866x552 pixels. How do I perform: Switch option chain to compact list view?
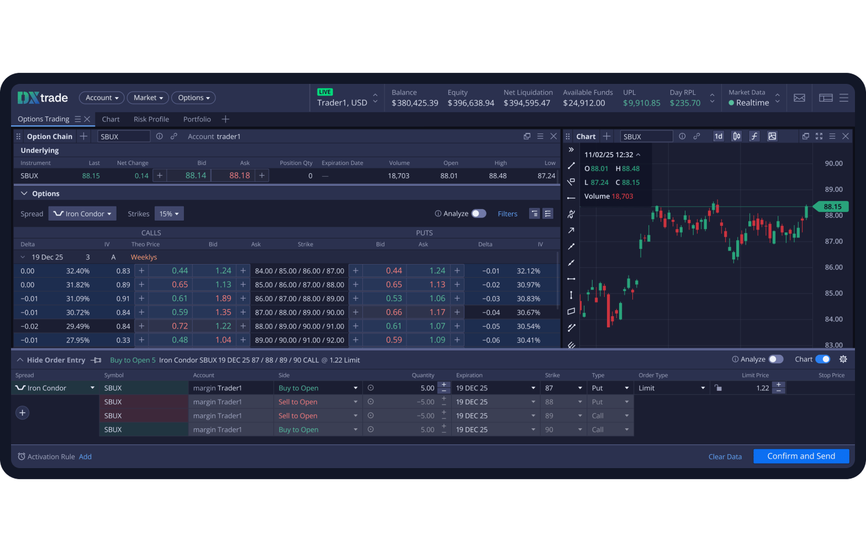(x=535, y=214)
